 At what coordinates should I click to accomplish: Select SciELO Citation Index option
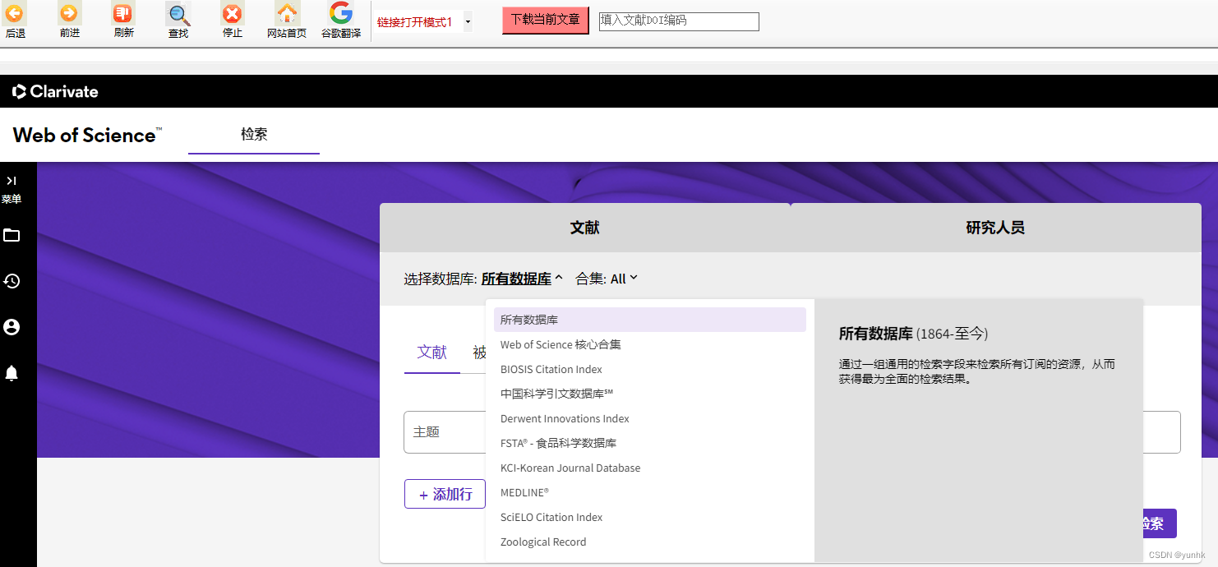click(650, 517)
